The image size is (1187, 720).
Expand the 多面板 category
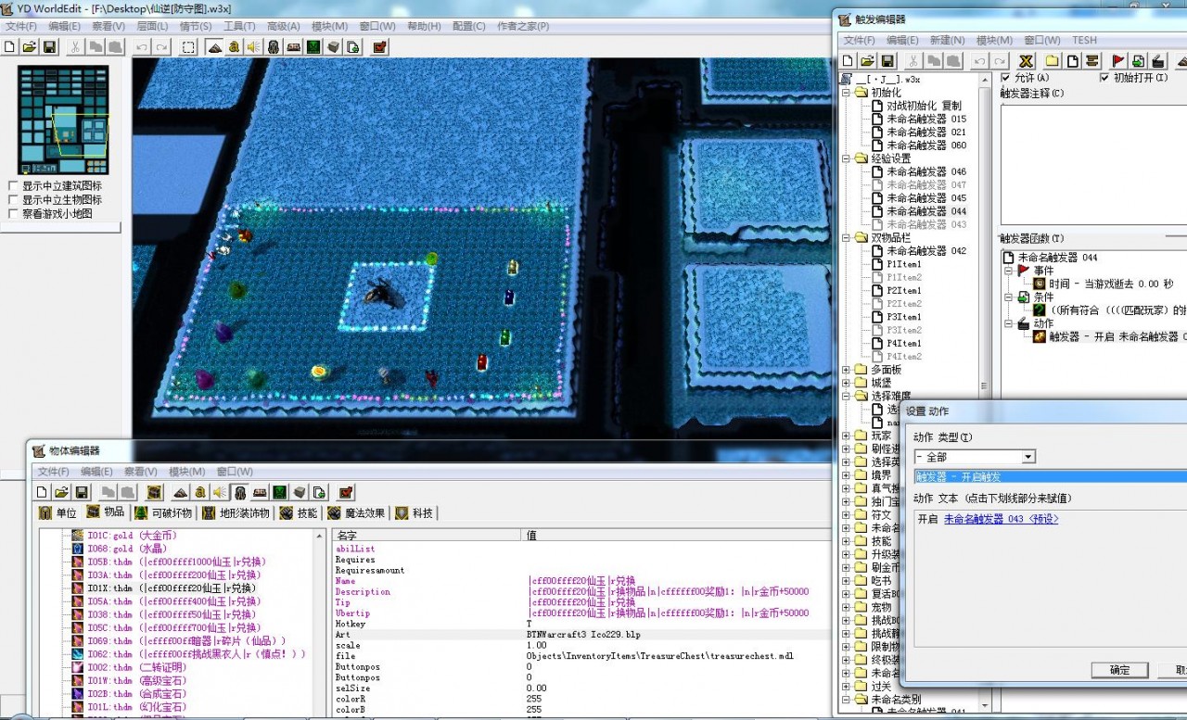click(x=846, y=370)
